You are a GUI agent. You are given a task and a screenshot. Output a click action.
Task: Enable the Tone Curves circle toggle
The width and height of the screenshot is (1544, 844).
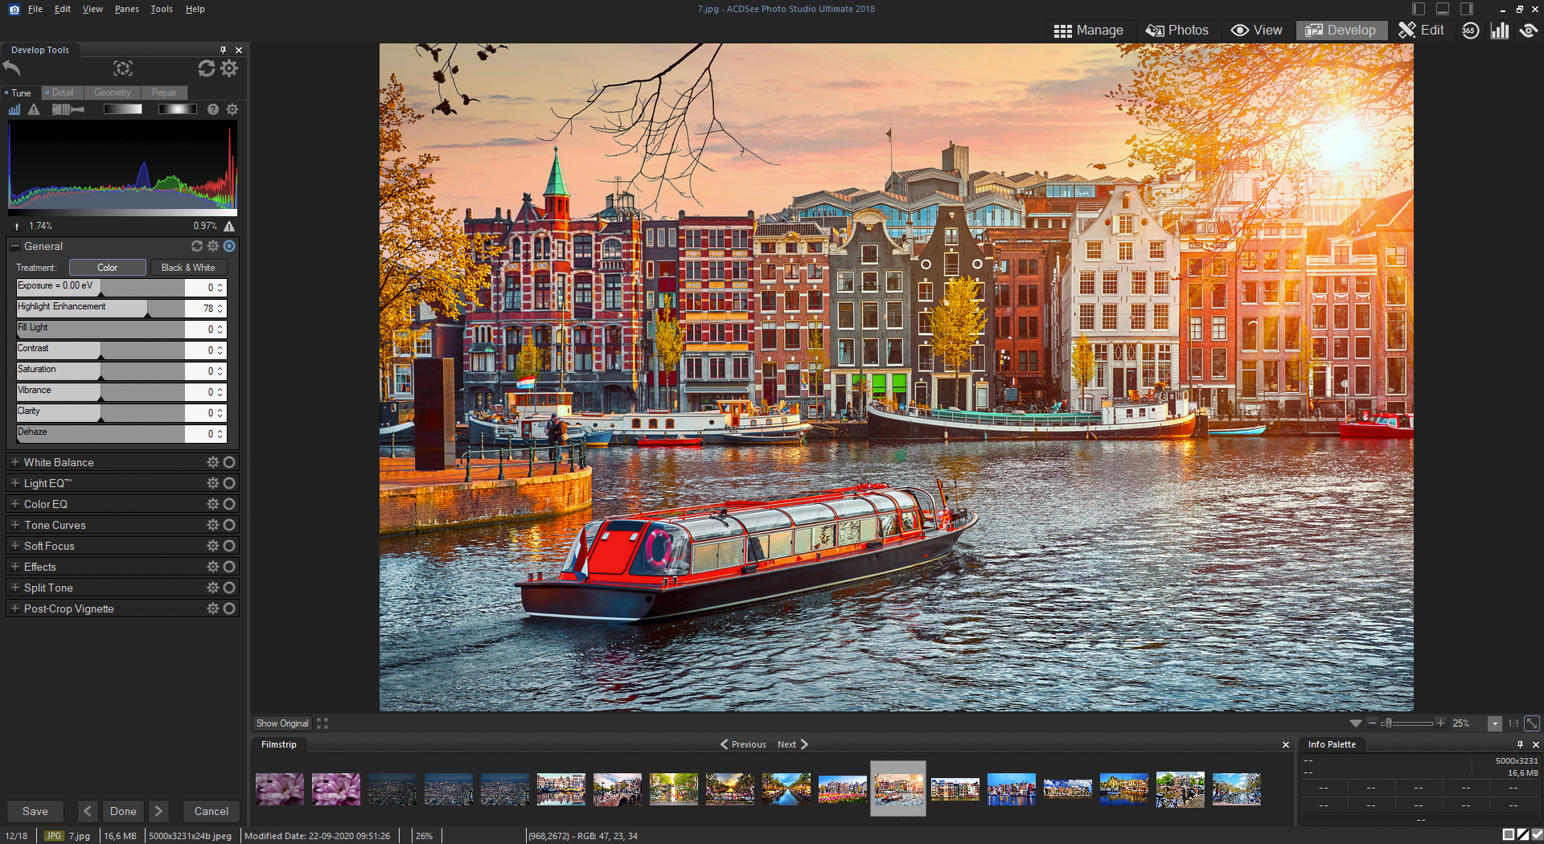(229, 525)
